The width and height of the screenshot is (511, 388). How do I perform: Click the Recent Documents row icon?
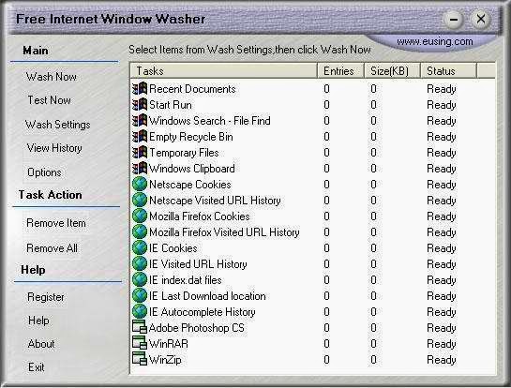tap(140, 89)
